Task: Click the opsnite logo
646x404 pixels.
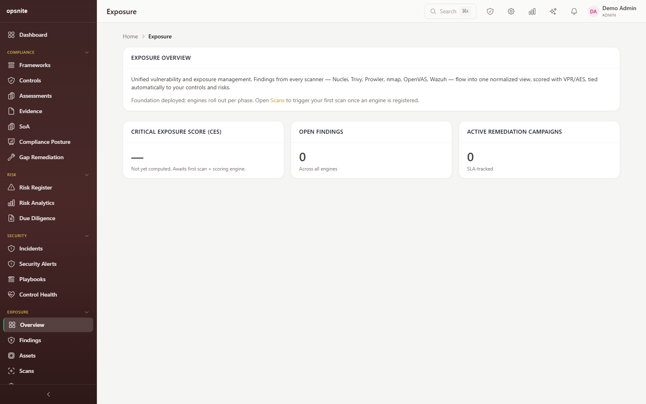Action: coord(17,11)
